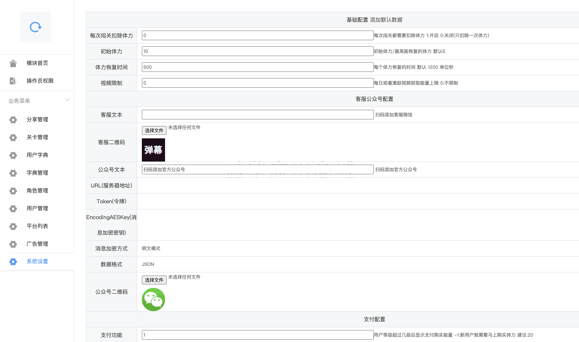Click gear icon next to 广告管理

13,244
